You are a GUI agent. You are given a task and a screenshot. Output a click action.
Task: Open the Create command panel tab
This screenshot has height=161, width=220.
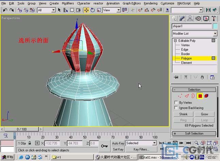tap(174, 19)
